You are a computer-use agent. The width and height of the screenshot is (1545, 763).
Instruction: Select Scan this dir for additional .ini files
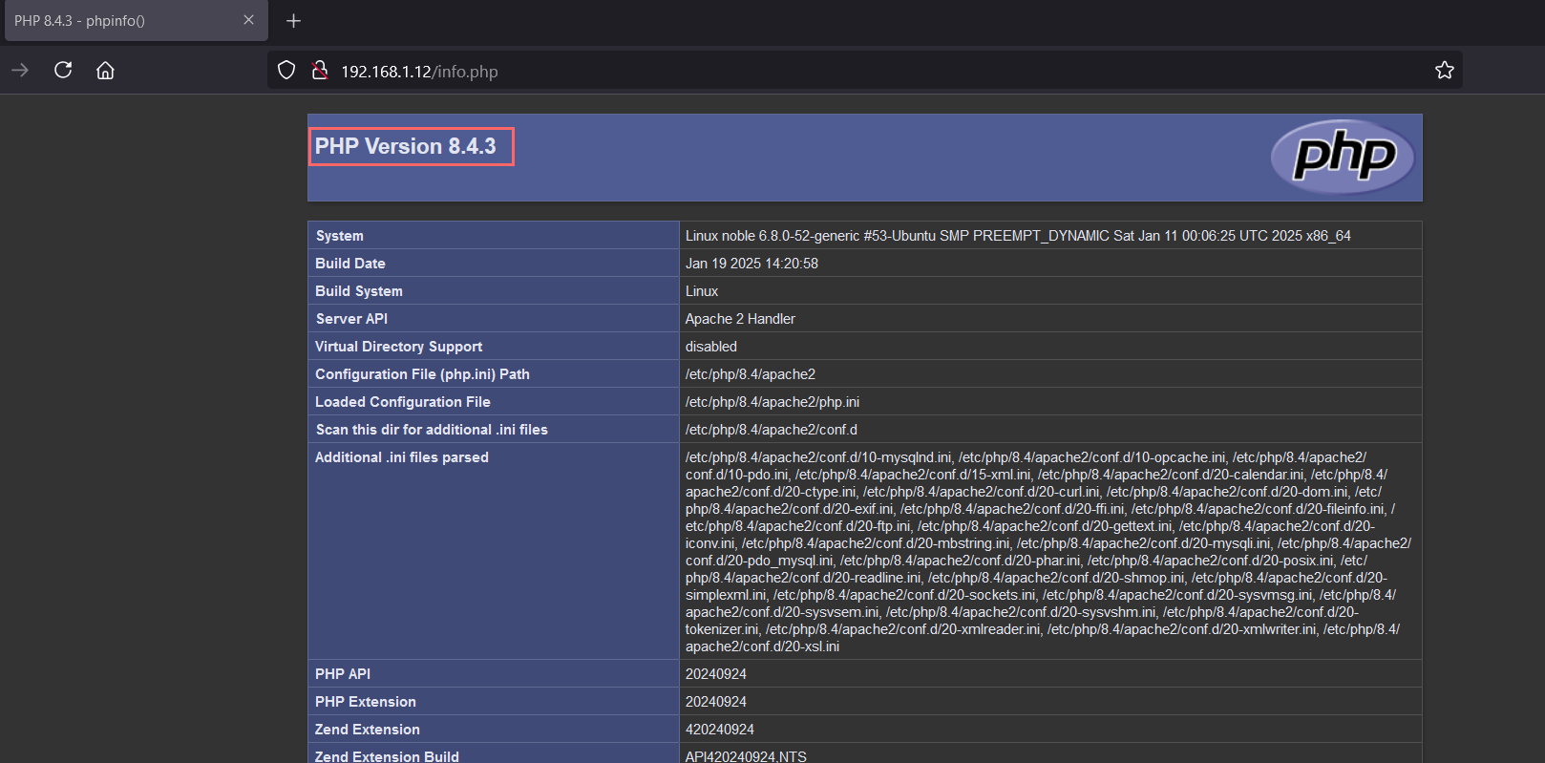pyautogui.click(x=432, y=430)
